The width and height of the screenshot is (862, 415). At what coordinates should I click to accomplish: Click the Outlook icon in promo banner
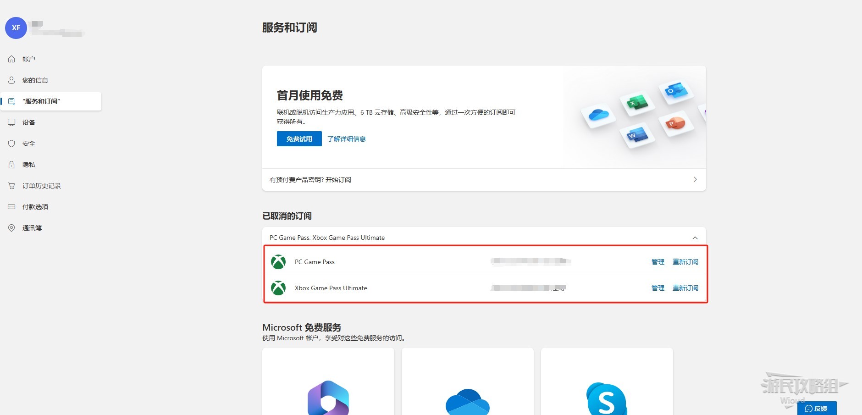(676, 90)
